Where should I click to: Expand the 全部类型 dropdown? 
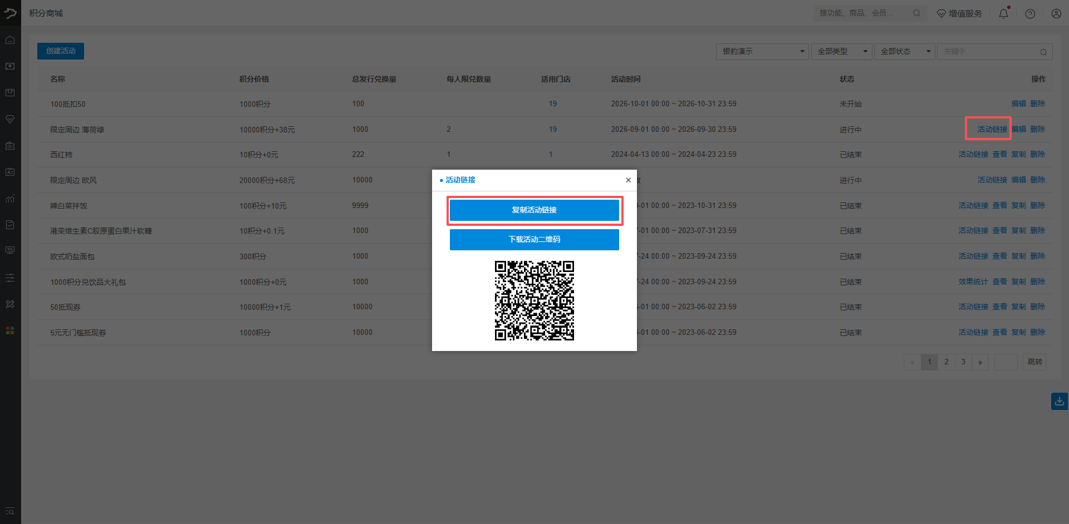[x=841, y=51]
